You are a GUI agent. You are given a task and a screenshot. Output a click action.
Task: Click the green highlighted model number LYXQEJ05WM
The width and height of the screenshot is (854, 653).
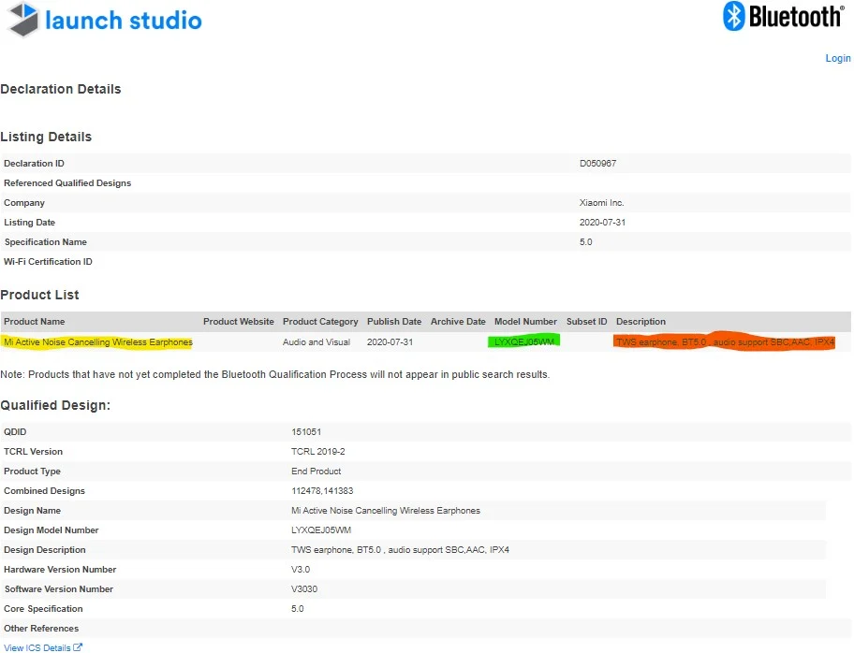pos(524,342)
